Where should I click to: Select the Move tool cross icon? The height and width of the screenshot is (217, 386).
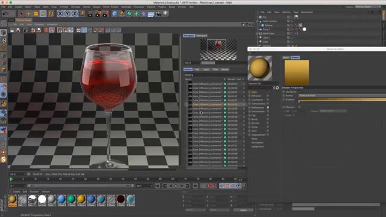point(28,13)
